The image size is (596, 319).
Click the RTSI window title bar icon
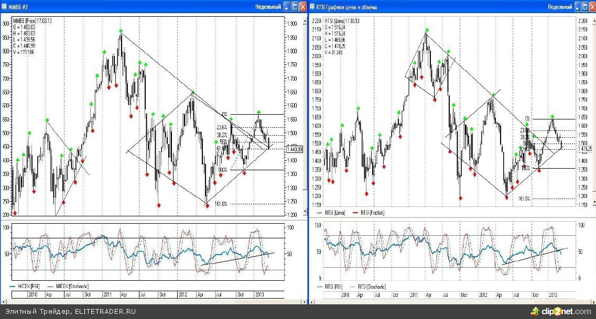[x=313, y=7]
